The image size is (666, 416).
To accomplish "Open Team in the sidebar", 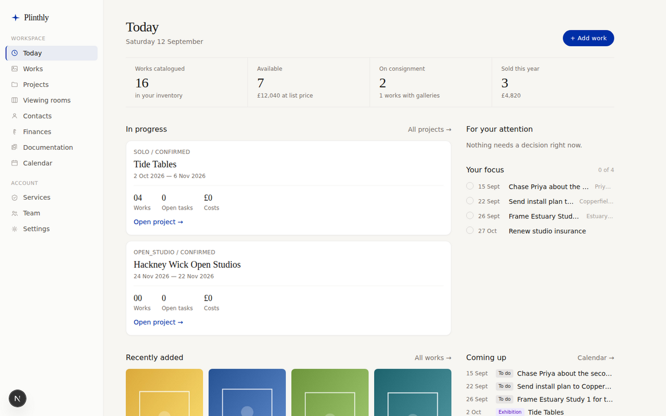I will click(x=52, y=213).
